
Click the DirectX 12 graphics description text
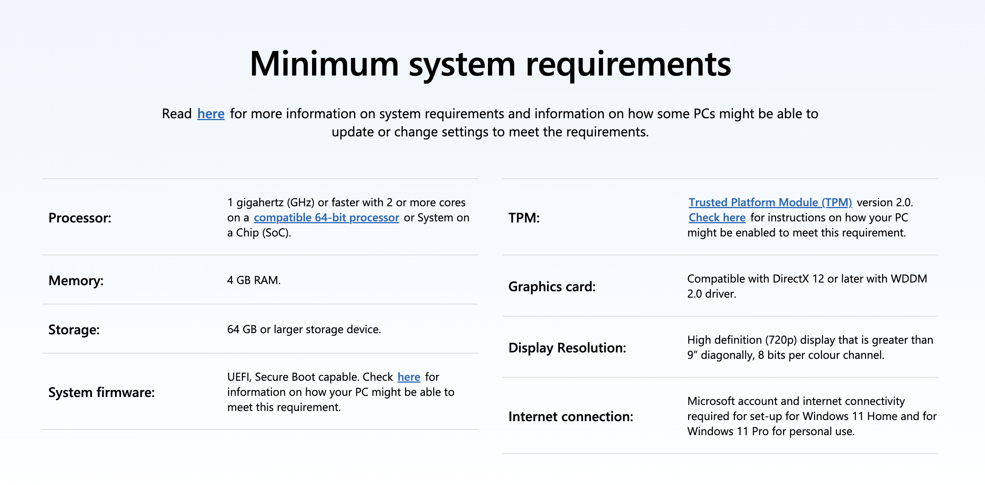point(806,286)
